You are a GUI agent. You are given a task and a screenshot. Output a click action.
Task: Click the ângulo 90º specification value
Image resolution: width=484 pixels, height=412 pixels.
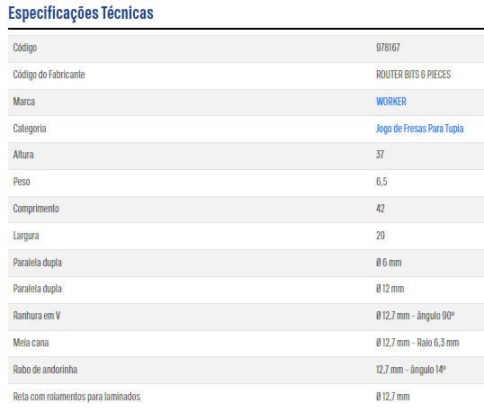click(415, 316)
